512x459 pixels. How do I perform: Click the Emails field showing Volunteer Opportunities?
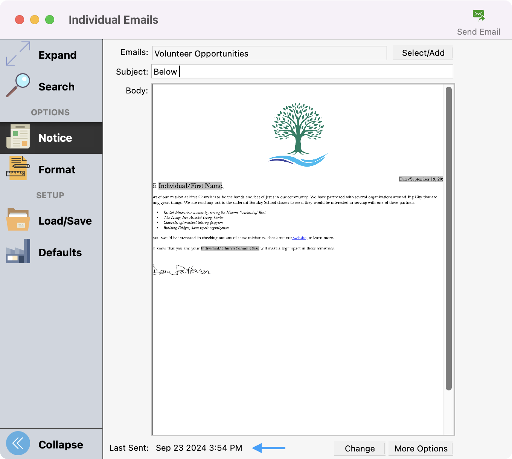coord(269,54)
